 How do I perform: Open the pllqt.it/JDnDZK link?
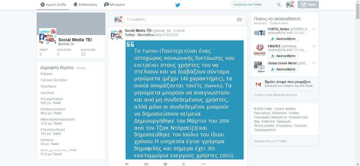[167, 35]
